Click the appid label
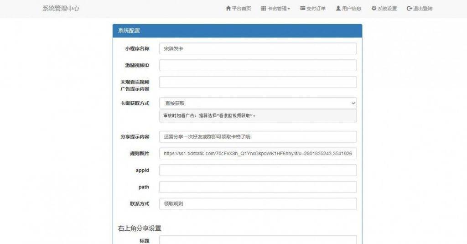The height and width of the screenshot is (244, 467). (142, 171)
